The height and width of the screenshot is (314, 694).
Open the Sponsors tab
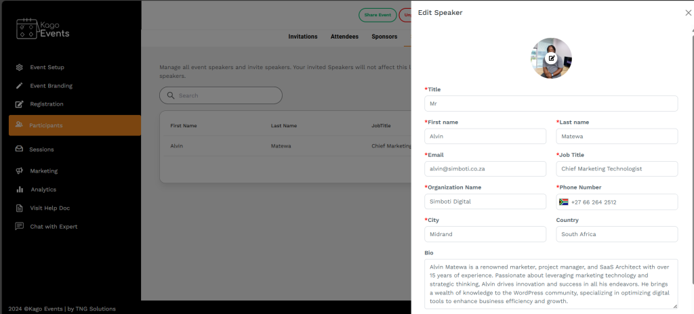click(384, 37)
